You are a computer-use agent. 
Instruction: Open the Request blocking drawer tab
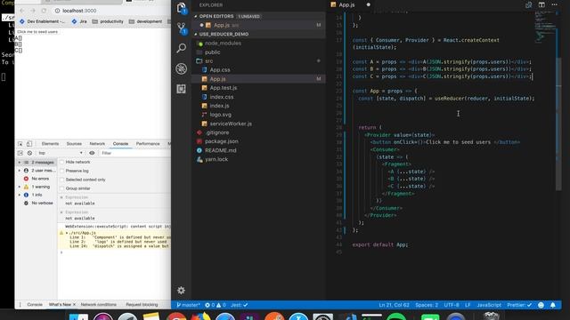point(142,305)
